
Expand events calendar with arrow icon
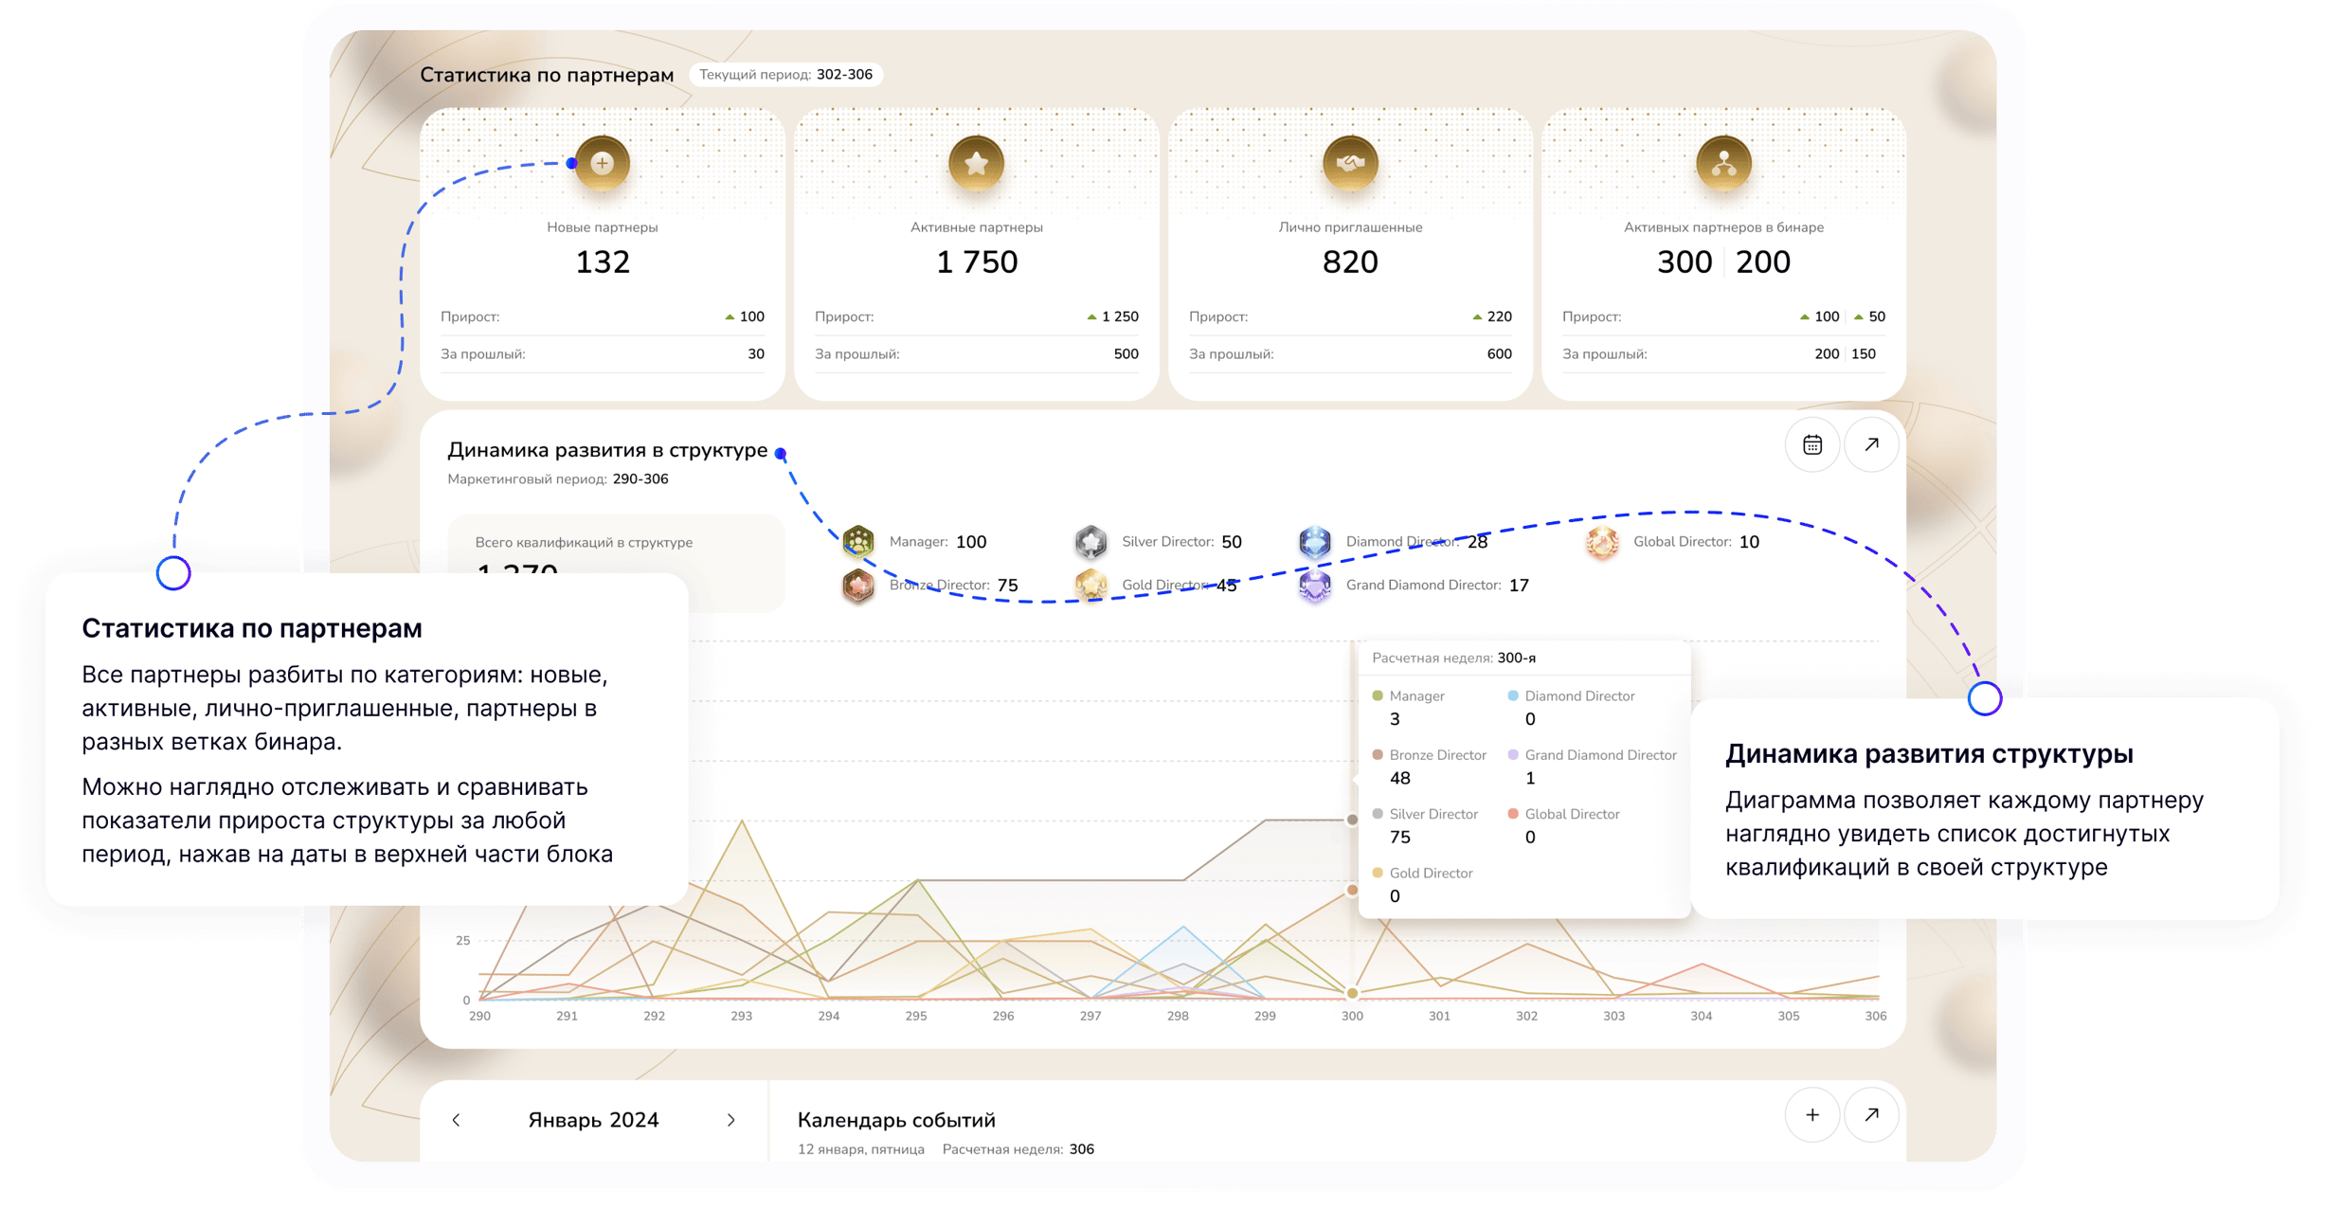[1871, 1115]
